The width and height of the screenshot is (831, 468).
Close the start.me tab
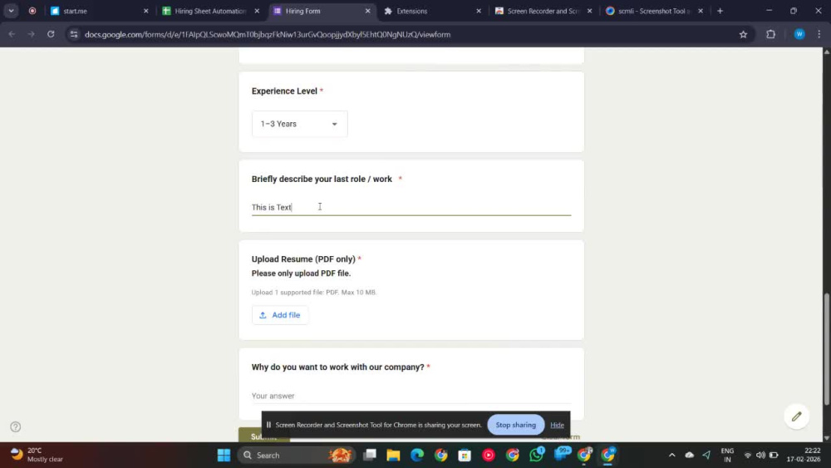(x=146, y=11)
